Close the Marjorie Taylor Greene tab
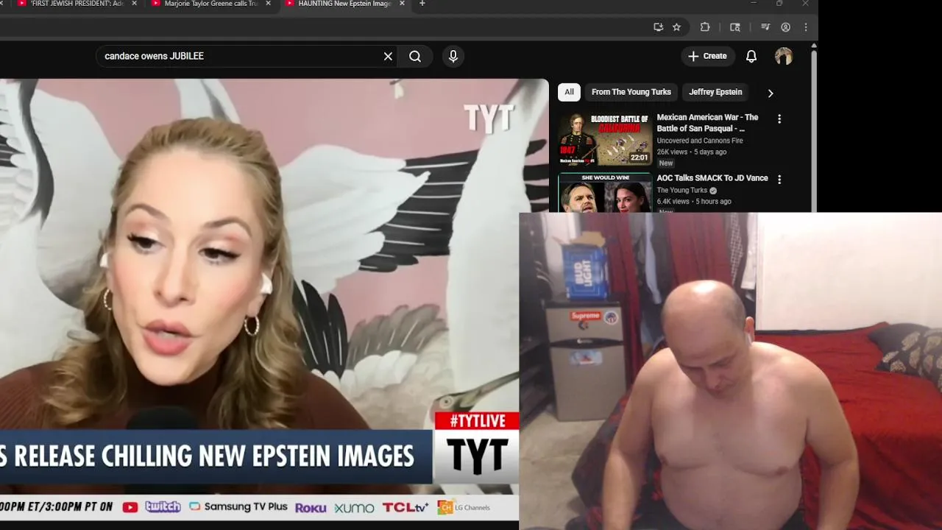Viewport: 942px width, 530px height. 268,4
